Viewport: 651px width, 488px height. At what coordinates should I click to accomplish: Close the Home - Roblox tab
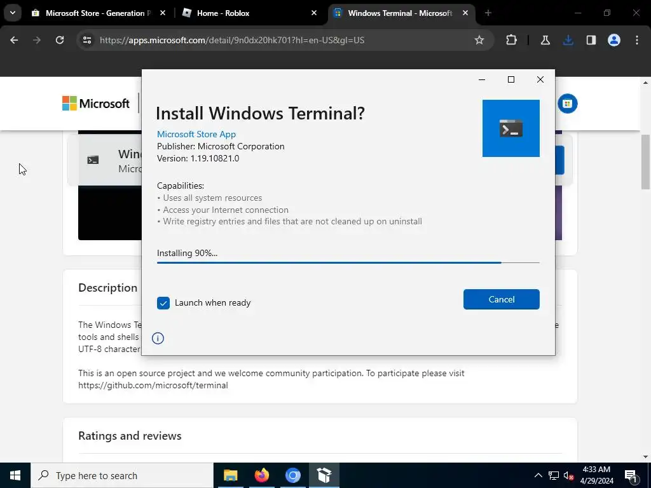pyautogui.click(x=314, y=13)
